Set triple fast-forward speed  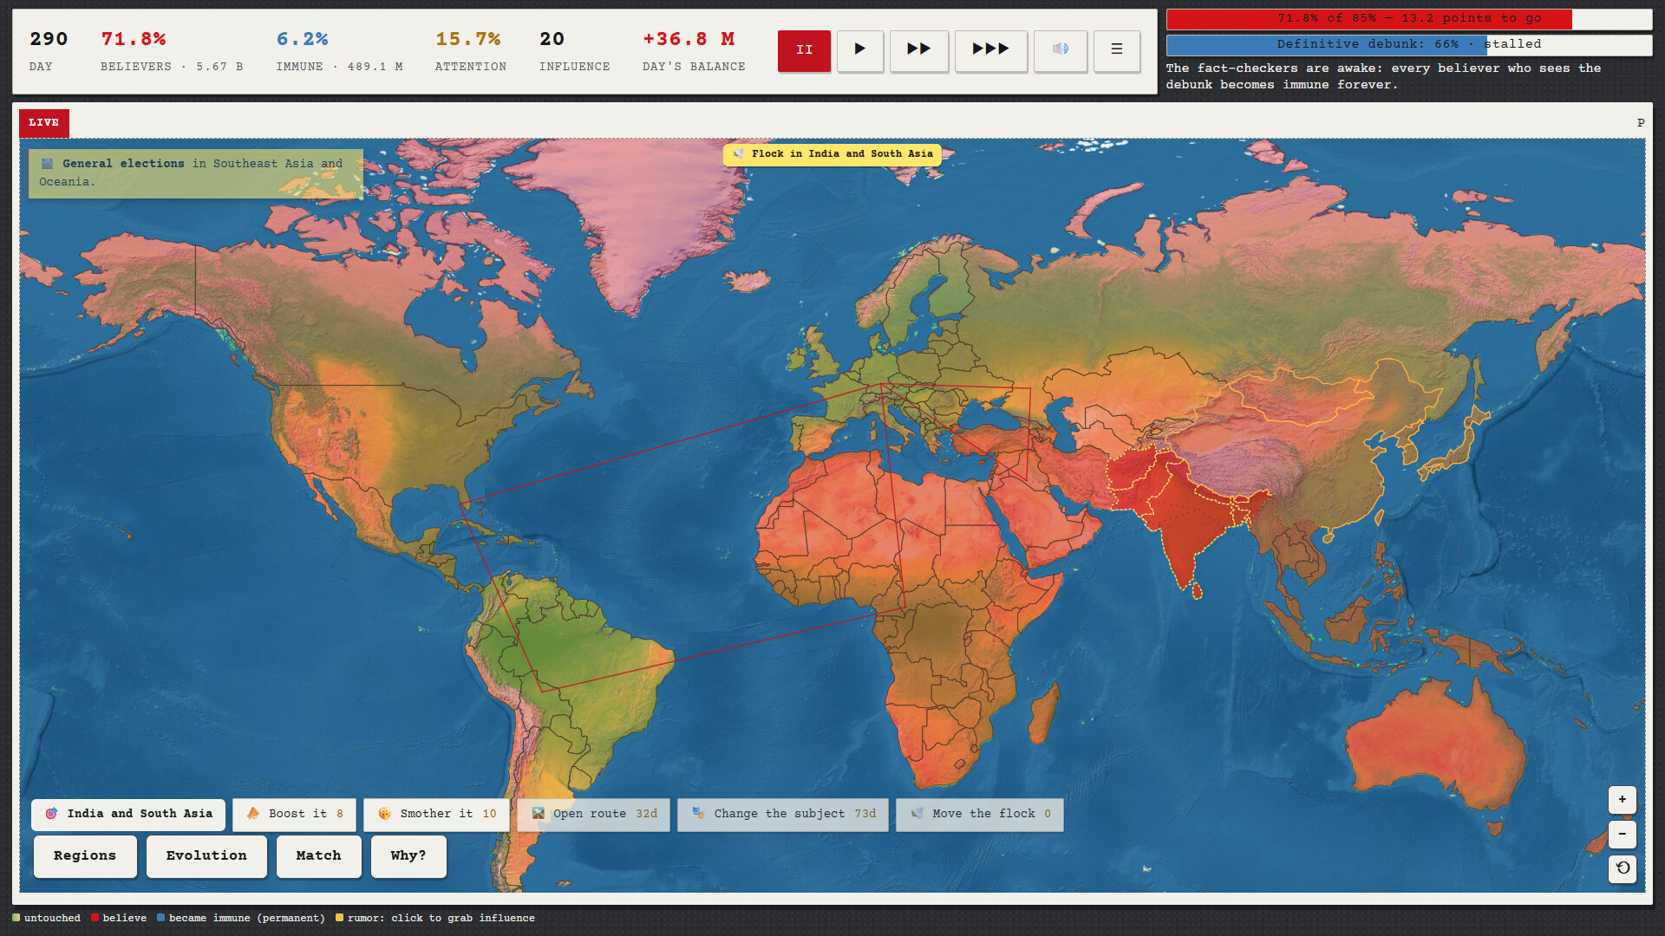pos(990,50)
